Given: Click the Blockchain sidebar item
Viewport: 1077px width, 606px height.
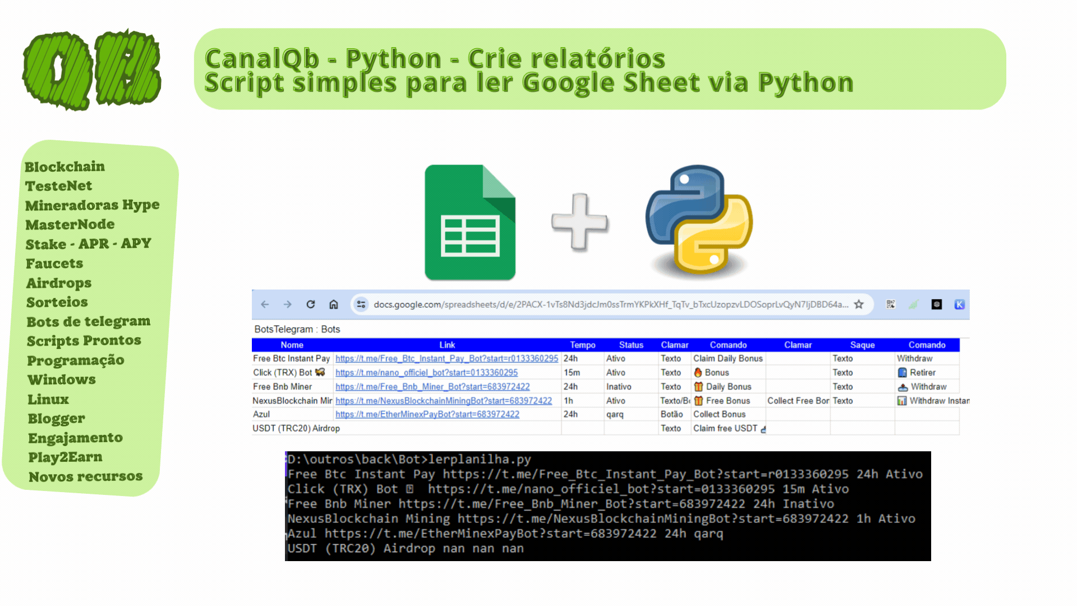Looking at the screenshot, I should 65,167.
